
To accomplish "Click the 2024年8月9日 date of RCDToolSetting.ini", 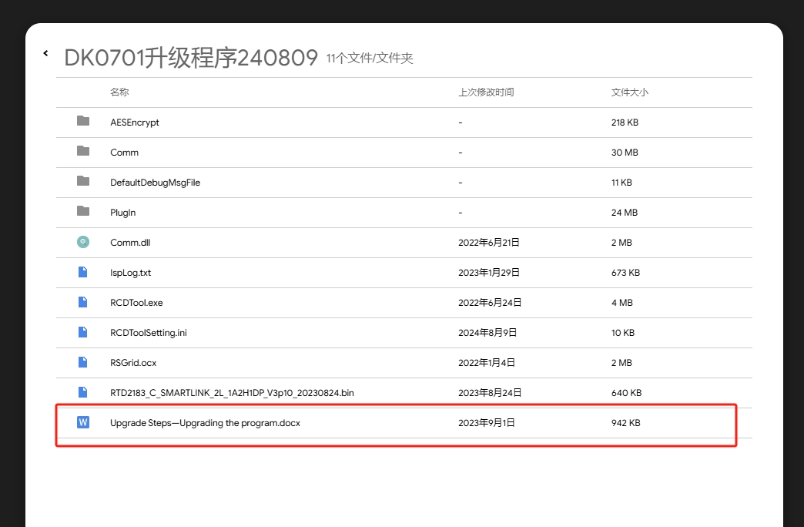I will [487, 333].
